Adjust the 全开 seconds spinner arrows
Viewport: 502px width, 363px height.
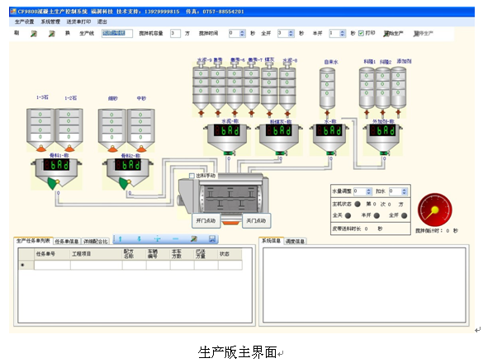coord(291,33)
